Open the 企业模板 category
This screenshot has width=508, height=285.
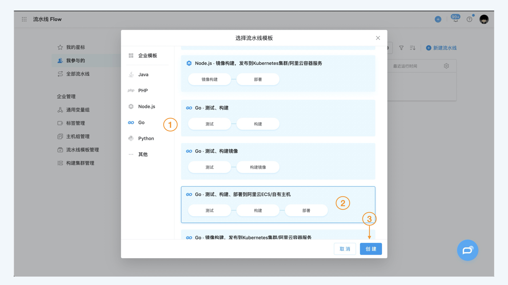[x=147, y=55]
